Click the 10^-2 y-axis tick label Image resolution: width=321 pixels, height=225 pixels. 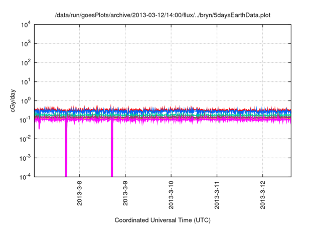[x=25, y=139]
